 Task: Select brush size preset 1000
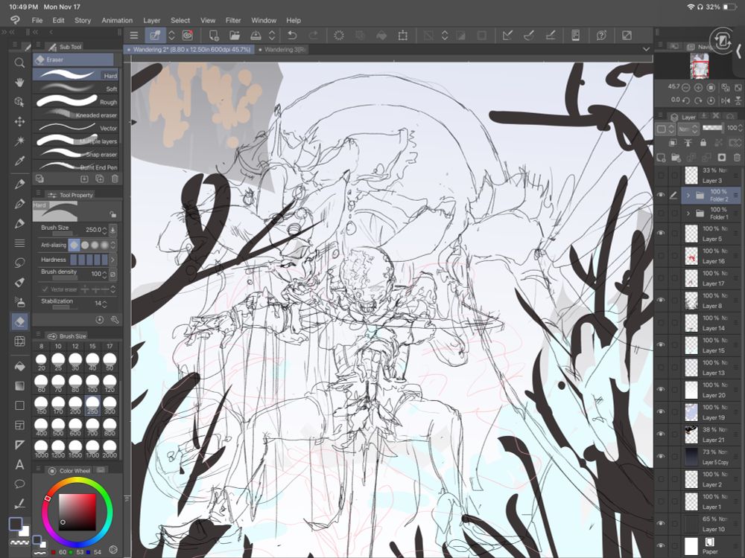(x=41, y=448)
